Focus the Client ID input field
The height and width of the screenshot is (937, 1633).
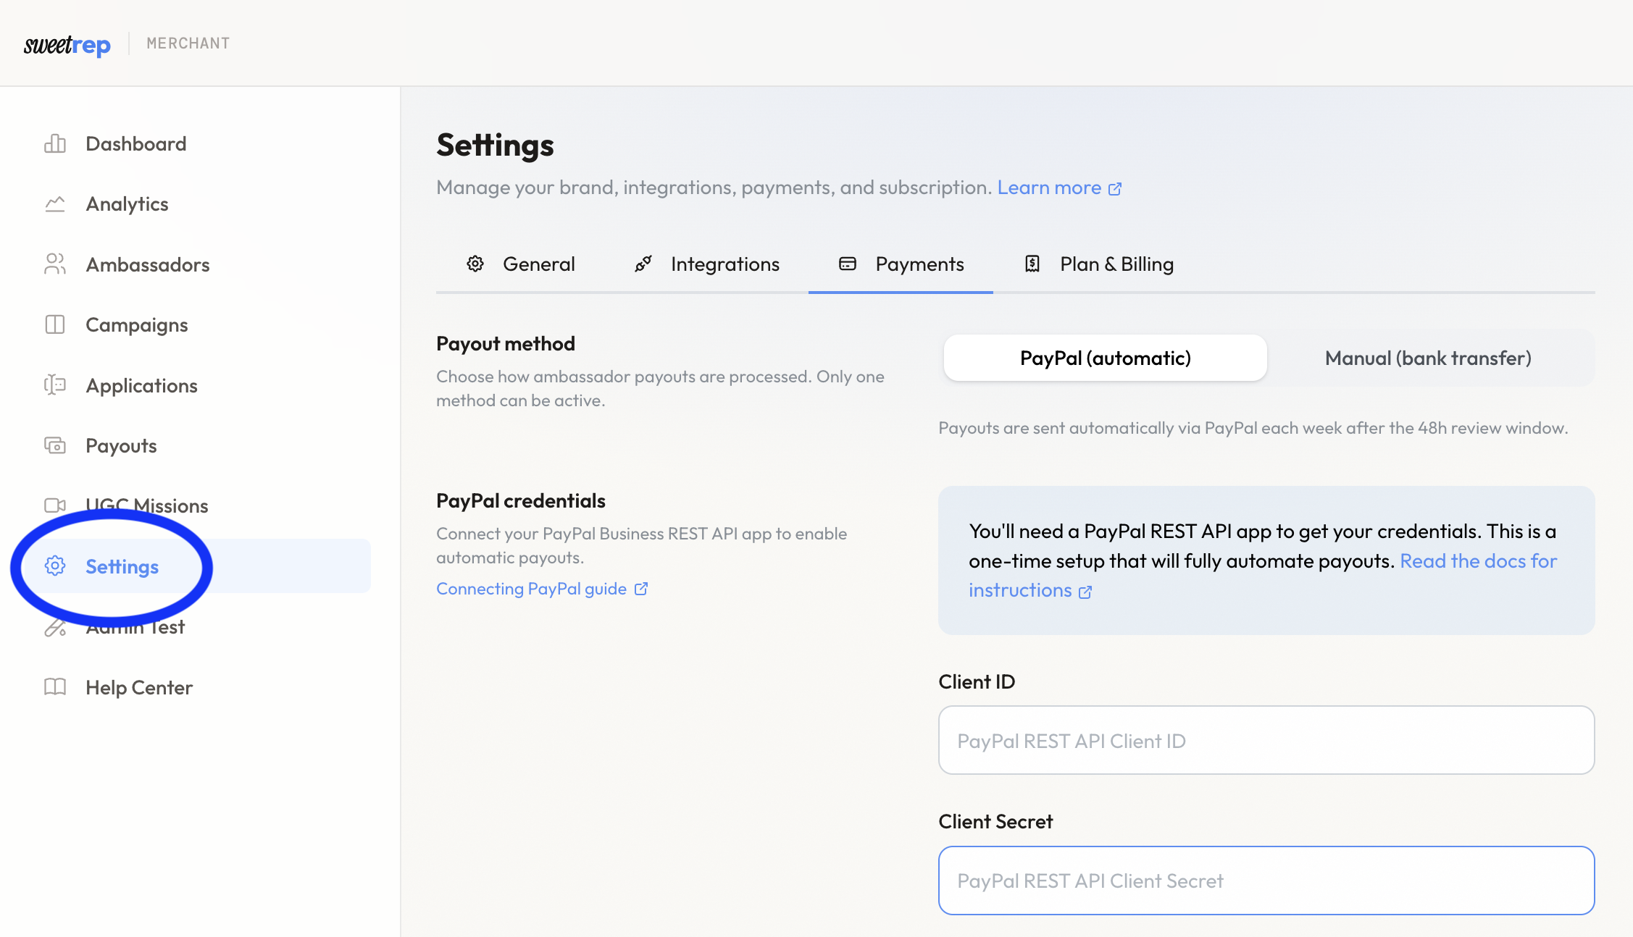coord(1266,741)
